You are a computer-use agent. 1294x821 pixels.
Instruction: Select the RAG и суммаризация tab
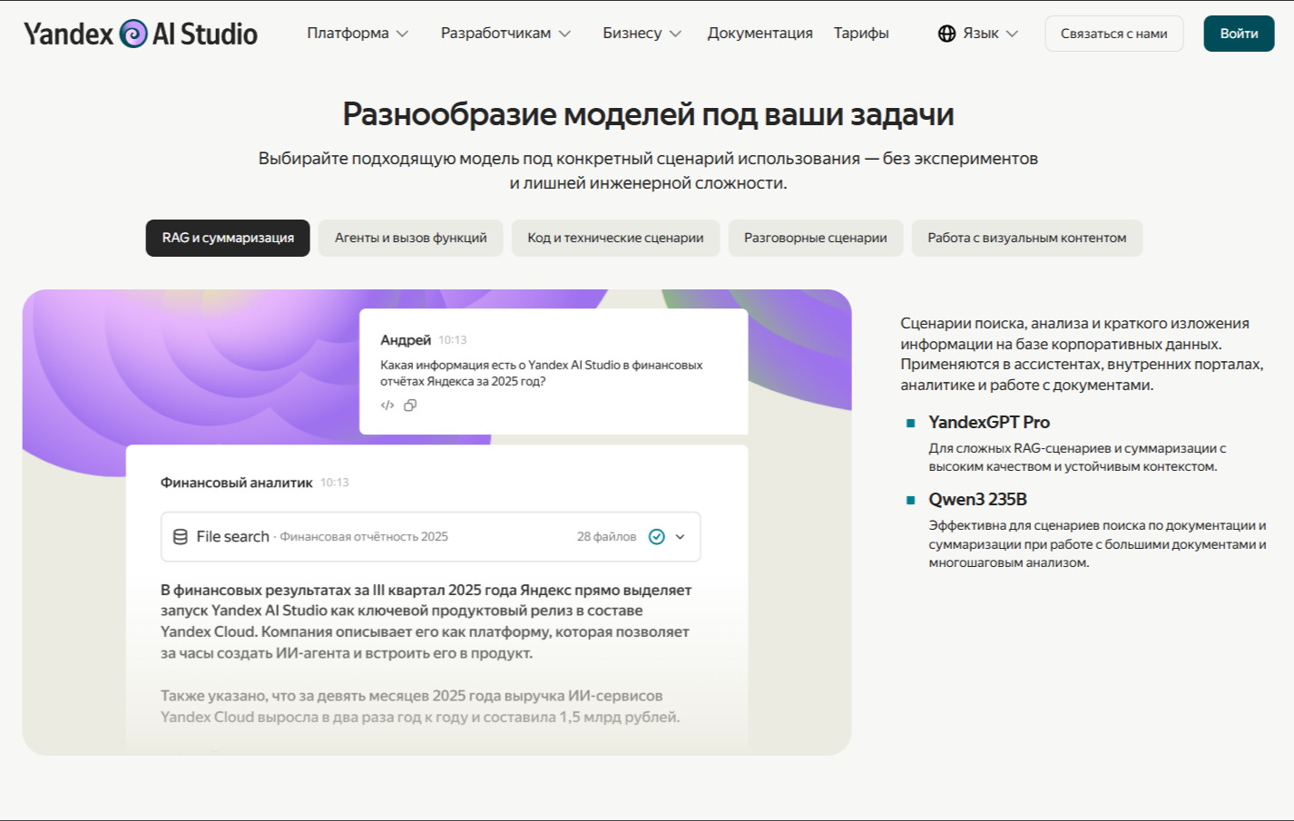pyautogui.click(x=228, y=238)
